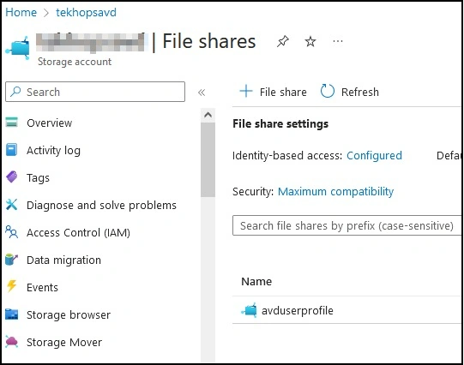Click the Refresh circular arrow icon

click(x=328, y=91)
